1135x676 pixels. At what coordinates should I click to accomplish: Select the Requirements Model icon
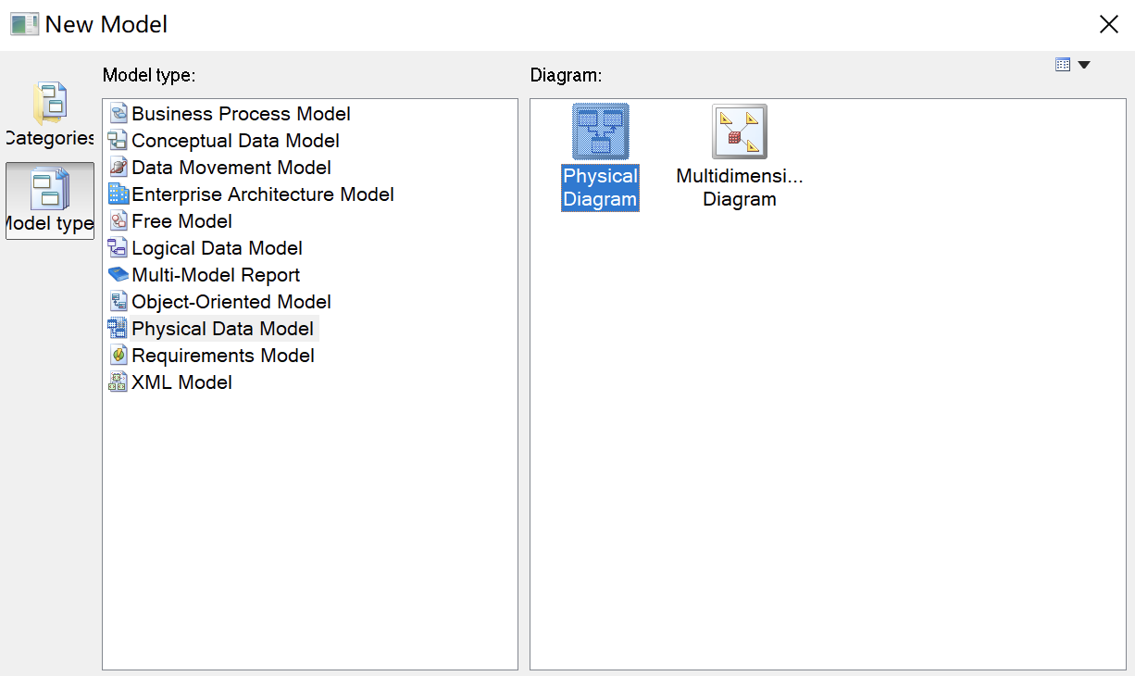(118, 356)
